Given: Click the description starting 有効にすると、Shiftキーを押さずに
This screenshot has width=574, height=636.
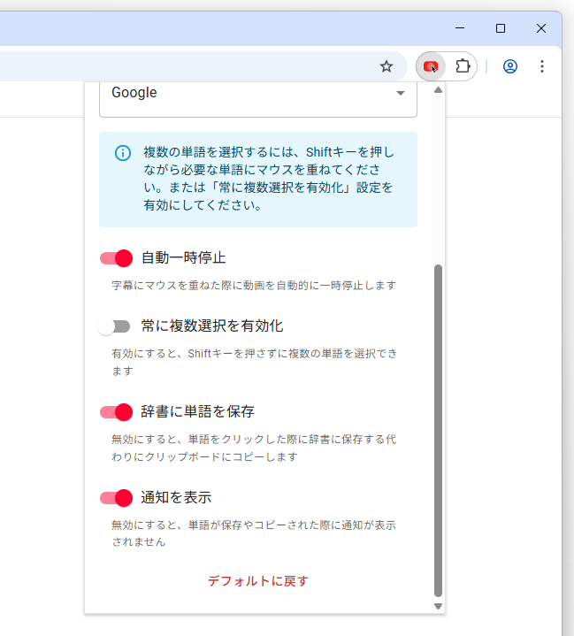Looking at the screenshot, I should (255, 362).
